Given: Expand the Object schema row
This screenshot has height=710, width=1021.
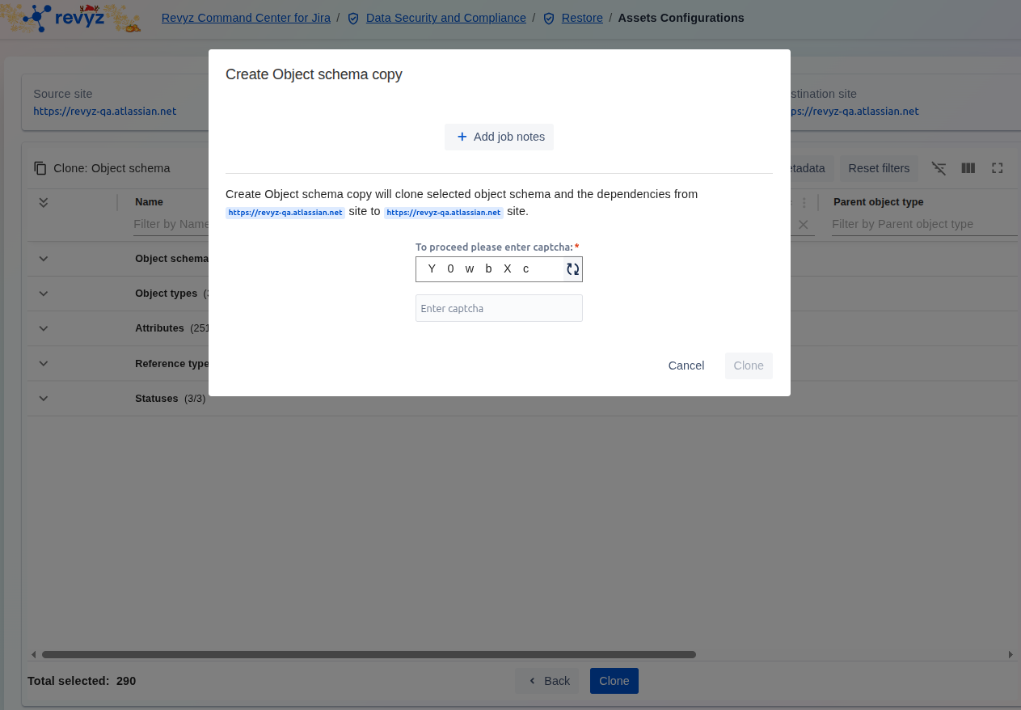Looking at the screenshot, I should tap(44, 259).
